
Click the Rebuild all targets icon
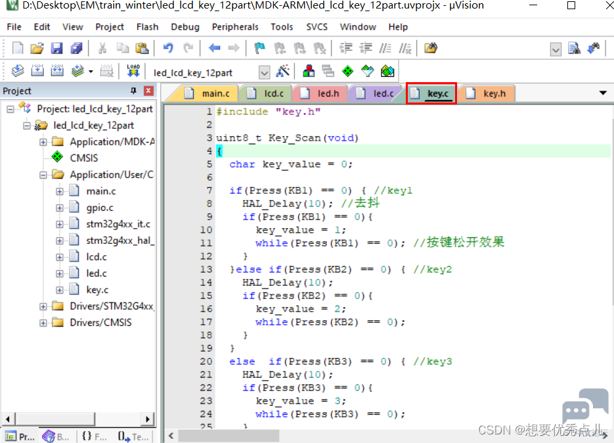coord(57,72)
